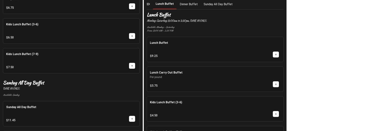Screen dimensions: 368x131
Task: Add Sunday All Day Buffet $11.45
Action: click(132, 119)
